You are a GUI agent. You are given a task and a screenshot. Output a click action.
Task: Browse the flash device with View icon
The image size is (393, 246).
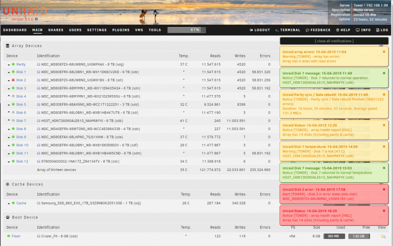(x=383, y=236)
